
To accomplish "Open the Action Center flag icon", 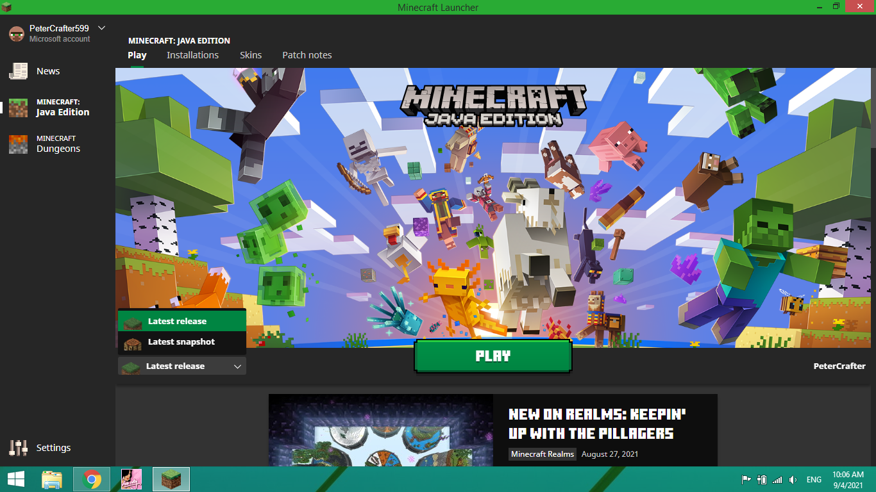I will pos(746,479).
